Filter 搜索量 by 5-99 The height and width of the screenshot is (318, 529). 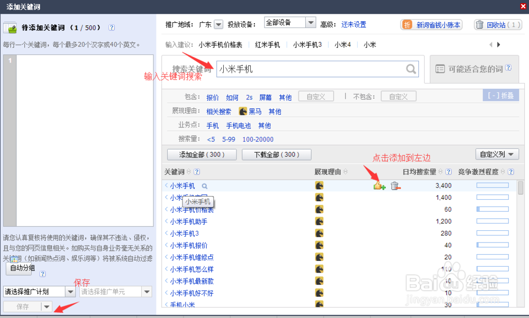click(x=229, y=139)
